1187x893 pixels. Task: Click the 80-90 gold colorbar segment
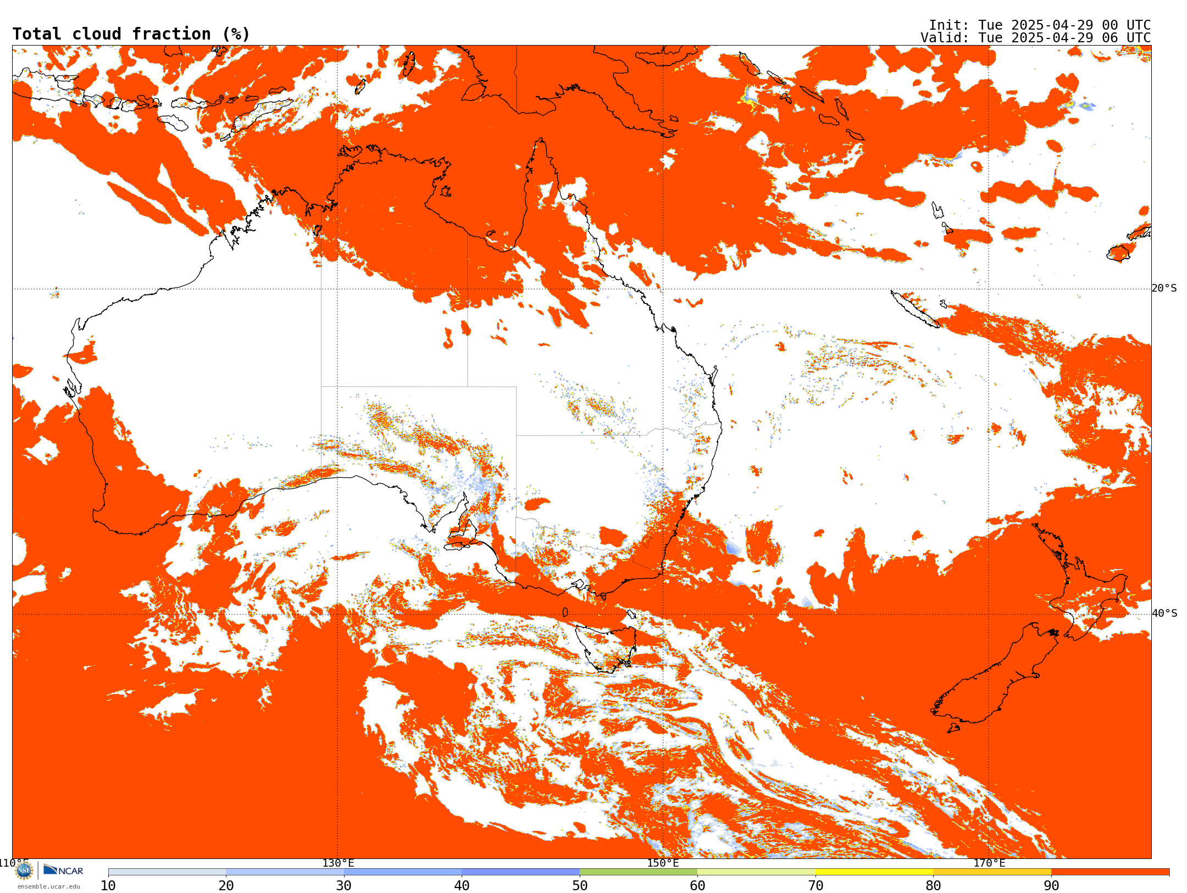tap(992, 872)
